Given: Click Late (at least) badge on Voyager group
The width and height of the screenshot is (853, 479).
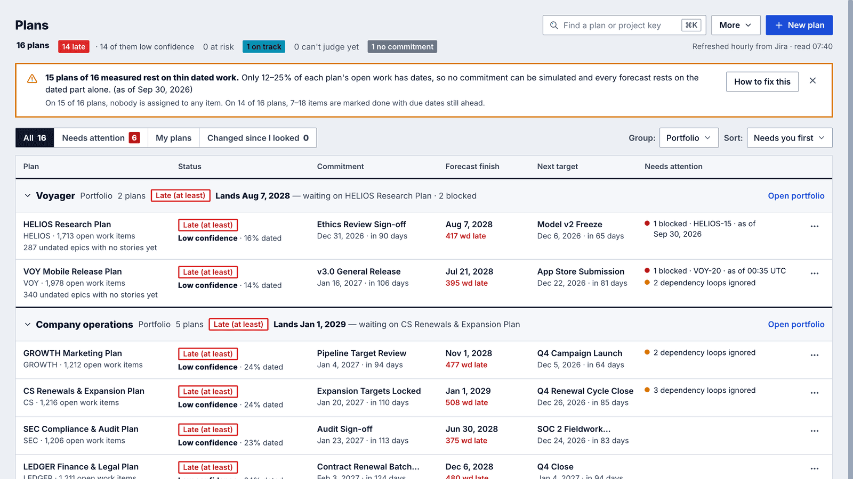Looking at the screenshot, I should coord(181,195).
